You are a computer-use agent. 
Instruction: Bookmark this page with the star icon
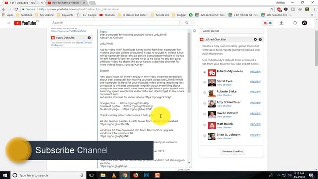point(272,9)
